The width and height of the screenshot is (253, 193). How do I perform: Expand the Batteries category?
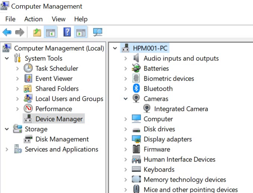pos(126,68)
